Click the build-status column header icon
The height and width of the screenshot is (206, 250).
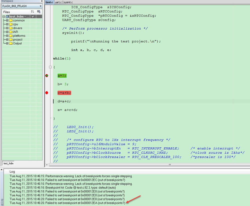pyautogui.click(x=33, y=12)
